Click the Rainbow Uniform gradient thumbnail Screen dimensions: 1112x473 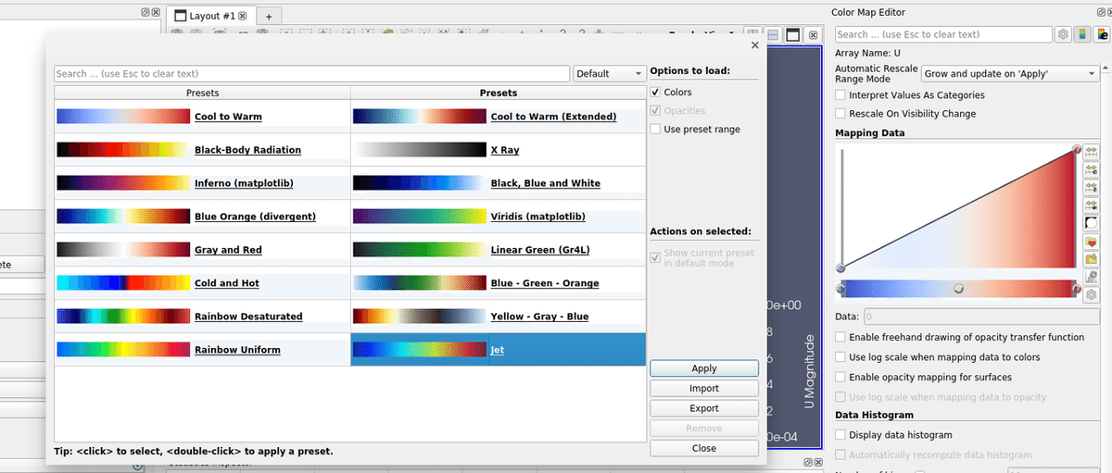pos(123,350)
